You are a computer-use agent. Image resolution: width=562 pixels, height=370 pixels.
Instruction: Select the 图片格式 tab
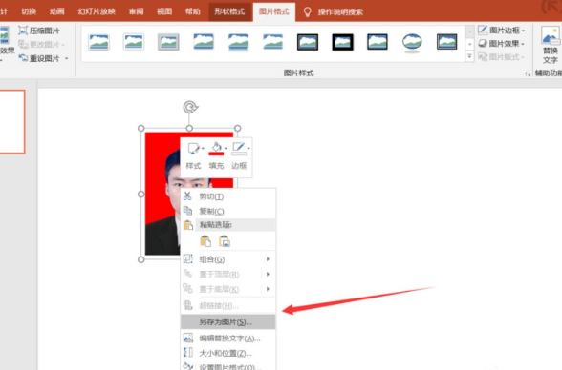[274, 11]
